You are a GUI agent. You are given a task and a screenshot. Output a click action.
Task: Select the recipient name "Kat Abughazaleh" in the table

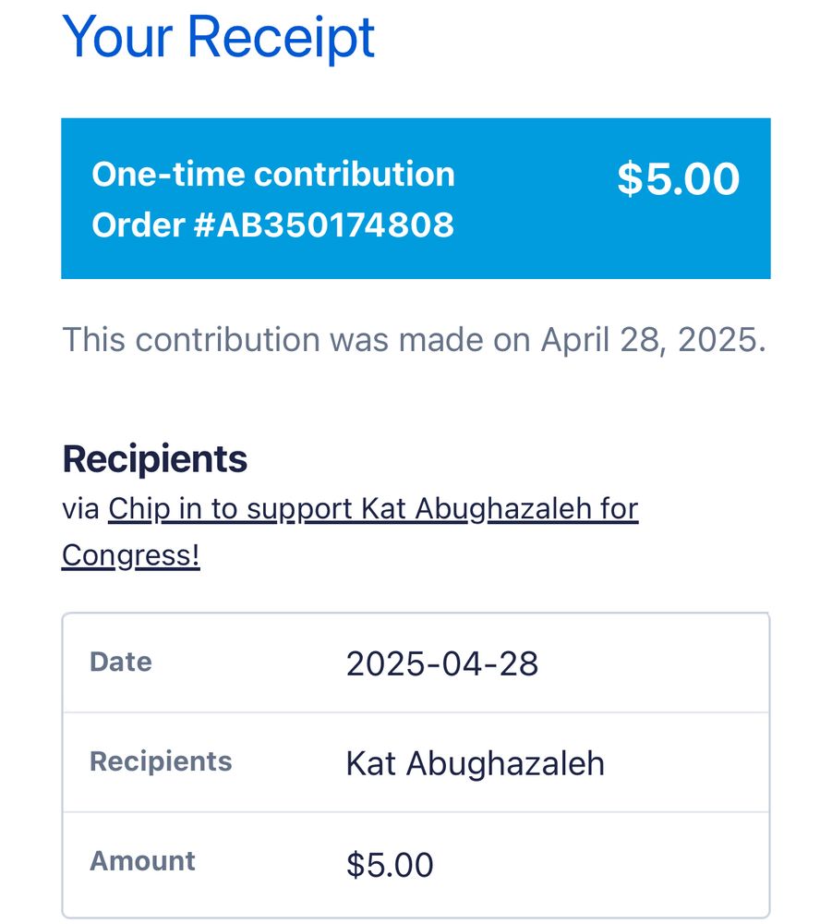475,764
